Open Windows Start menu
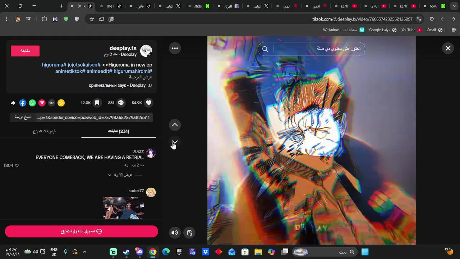 click(365, 252)
